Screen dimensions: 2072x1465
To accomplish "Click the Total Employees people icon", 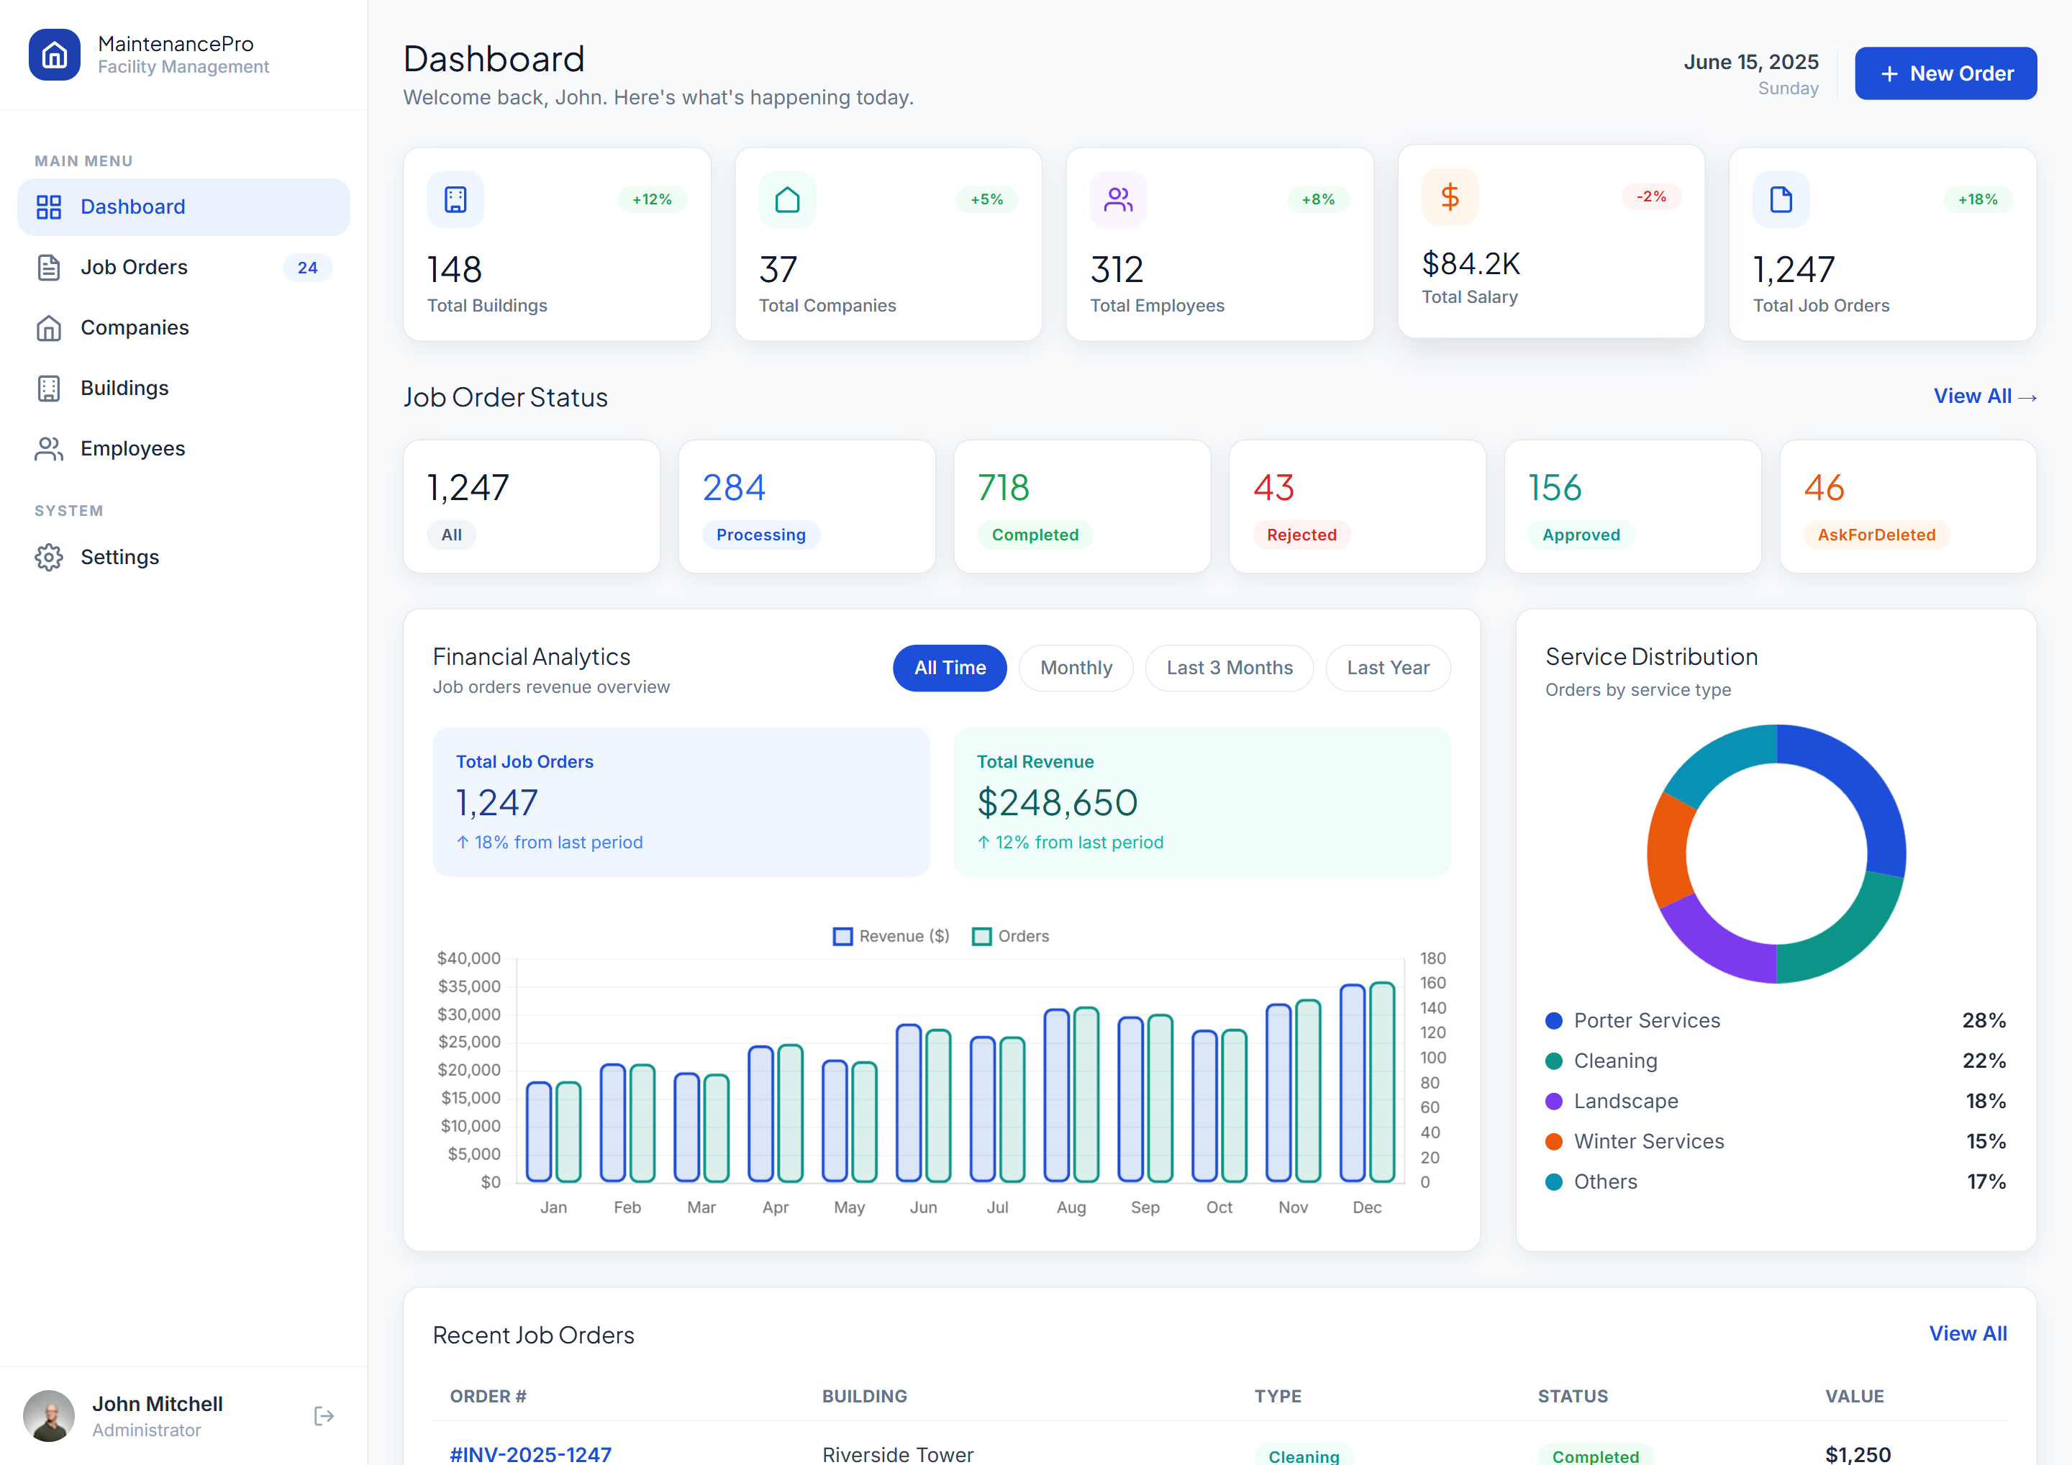I will pyautogui.click(x=1118, y=199).
